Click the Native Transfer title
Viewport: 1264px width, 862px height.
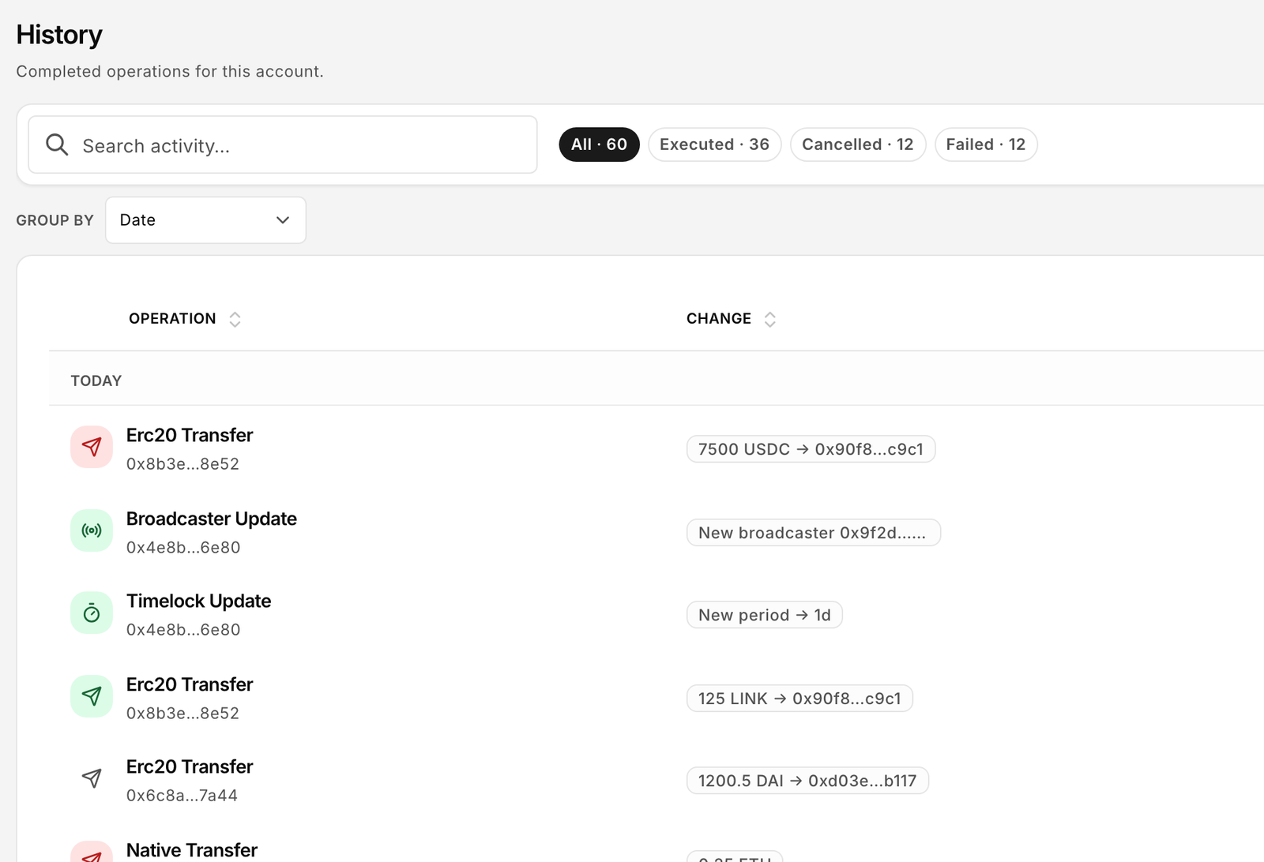192,850
